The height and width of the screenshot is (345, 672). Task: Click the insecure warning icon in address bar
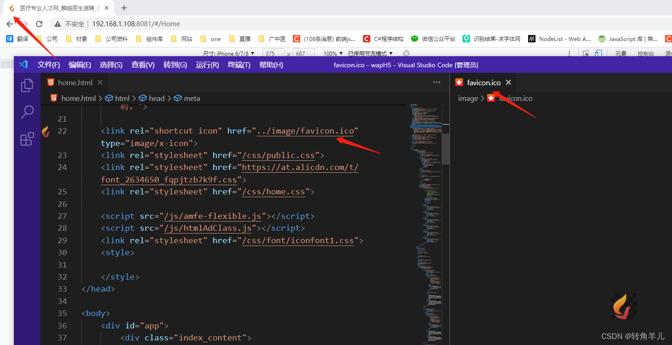[x=58, y=24]
